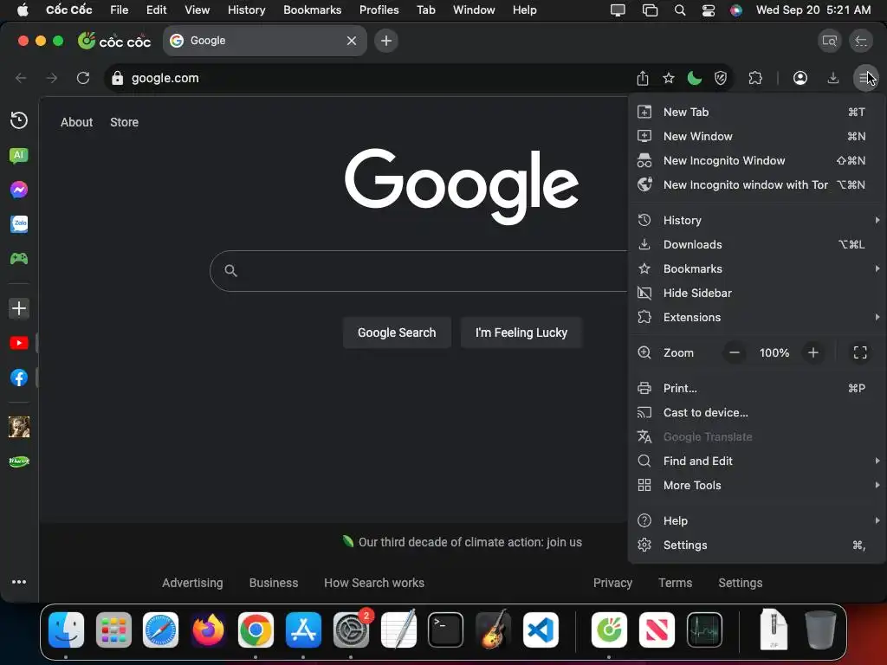Open the Terms footer link
The height and width of the screenshot is (665, 887).
[x=675, y=583]
